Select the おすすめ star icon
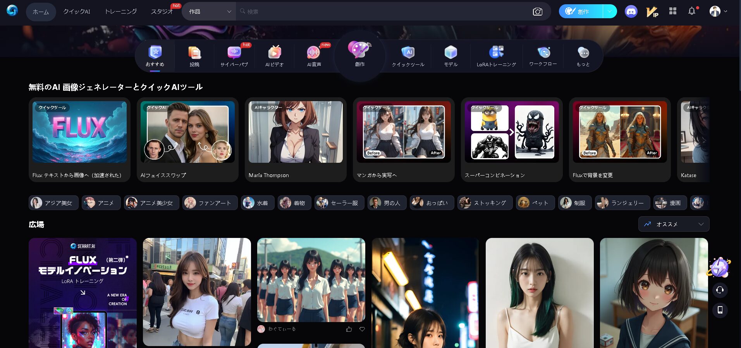Screen dimensions: 741x348 coord(155,52)
